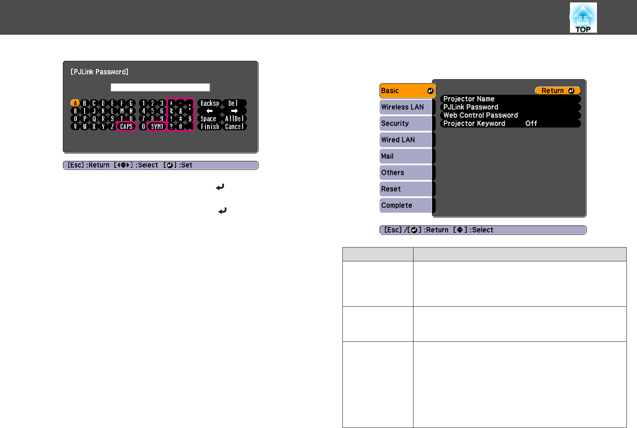The height and width of the screenshot is (428, 637).
Task: Open the Security menu tab
Action: pyautogui.click(x=406, y=123)
